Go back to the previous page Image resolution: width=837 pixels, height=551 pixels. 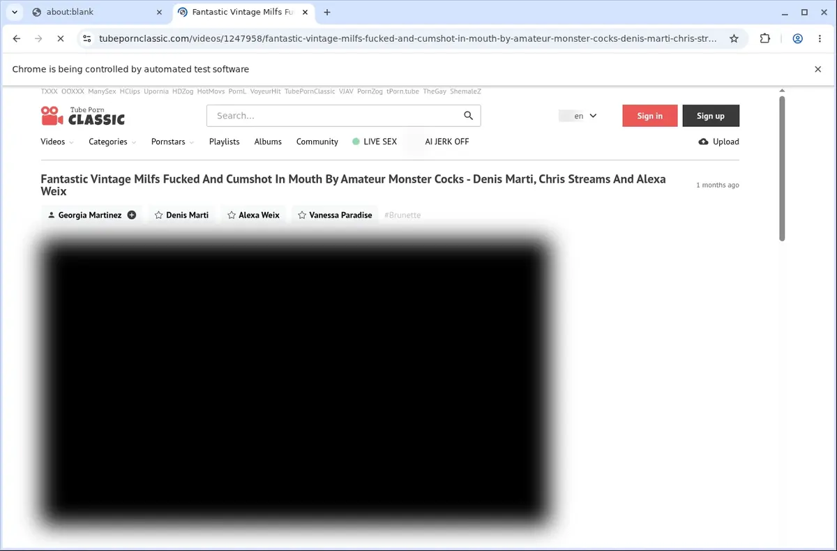(x=17, y=38)
